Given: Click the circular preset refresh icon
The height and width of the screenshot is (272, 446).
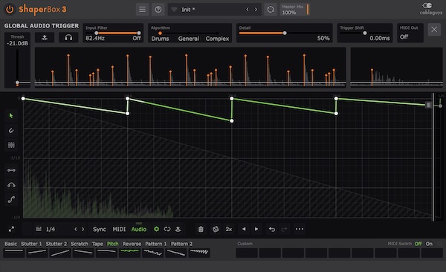Looking at the screenshot, I should pos(271,10).
